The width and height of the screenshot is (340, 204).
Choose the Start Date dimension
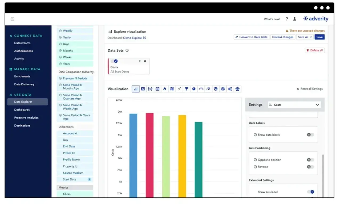pos(75,179)
